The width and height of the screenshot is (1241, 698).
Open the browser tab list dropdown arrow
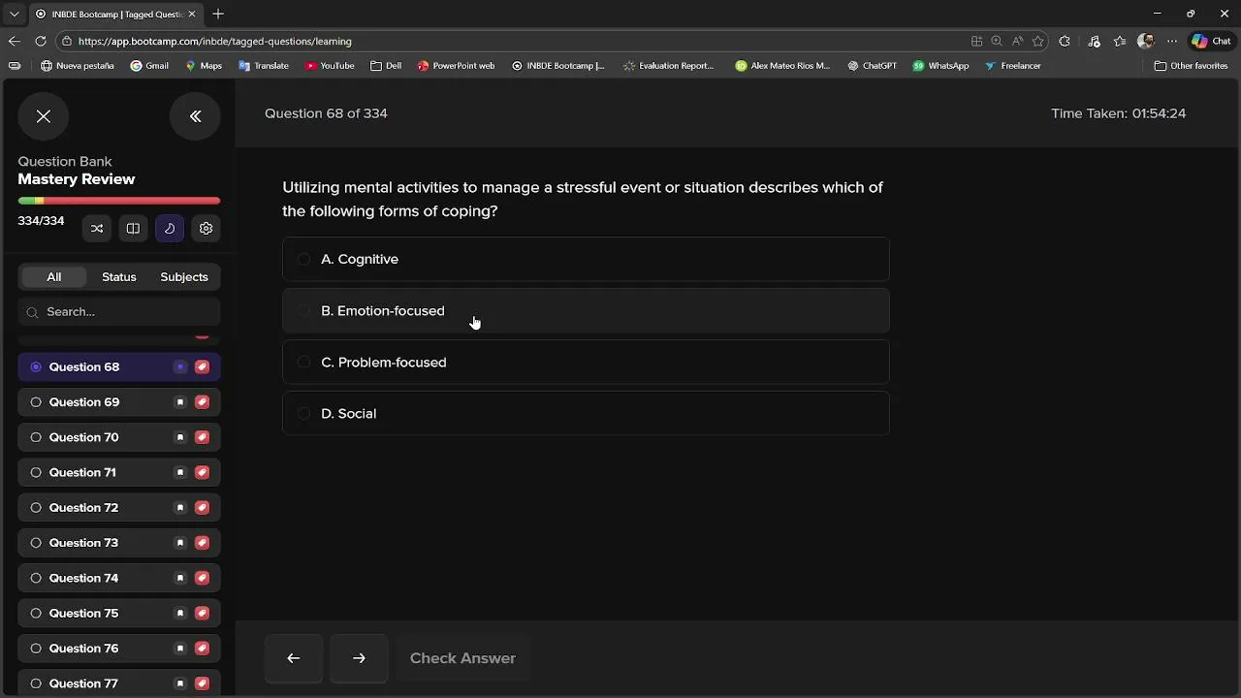pos(14,14)
